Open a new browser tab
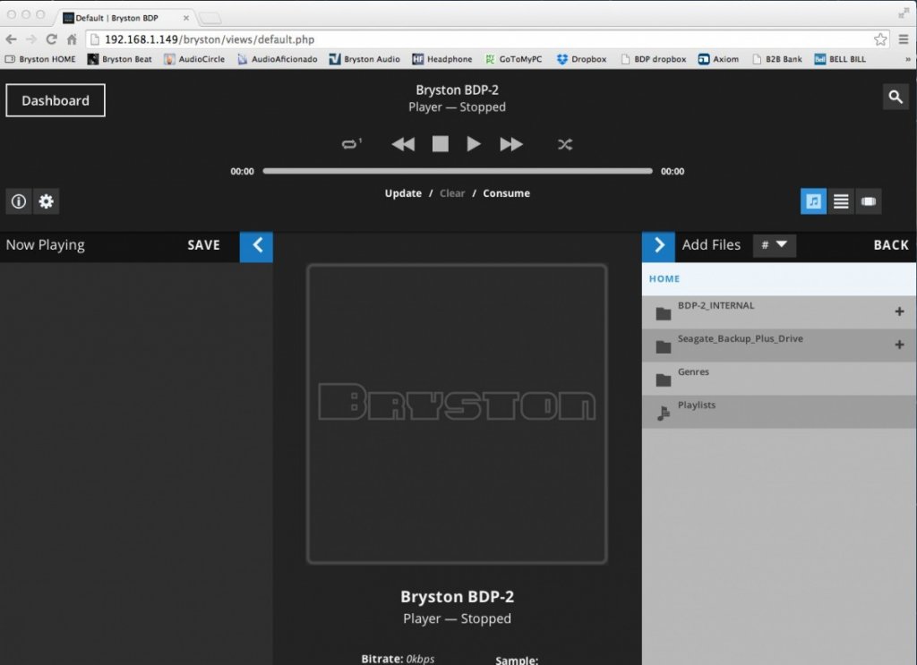This screenshot has height=665, width=917. (x=210, y=19)
